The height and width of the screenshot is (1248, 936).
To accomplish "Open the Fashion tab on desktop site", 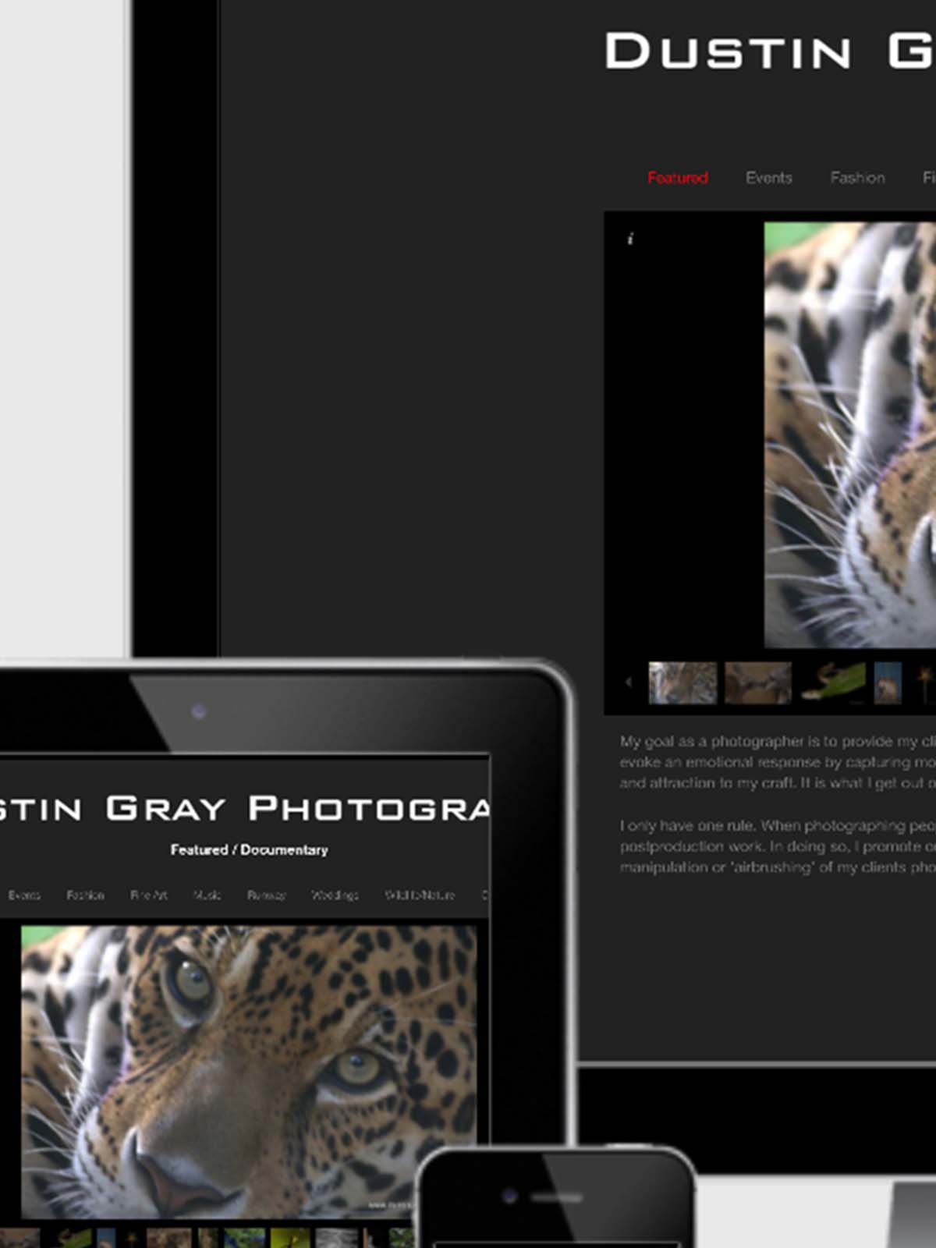I will pyautogui.click(x=857, y=178).
